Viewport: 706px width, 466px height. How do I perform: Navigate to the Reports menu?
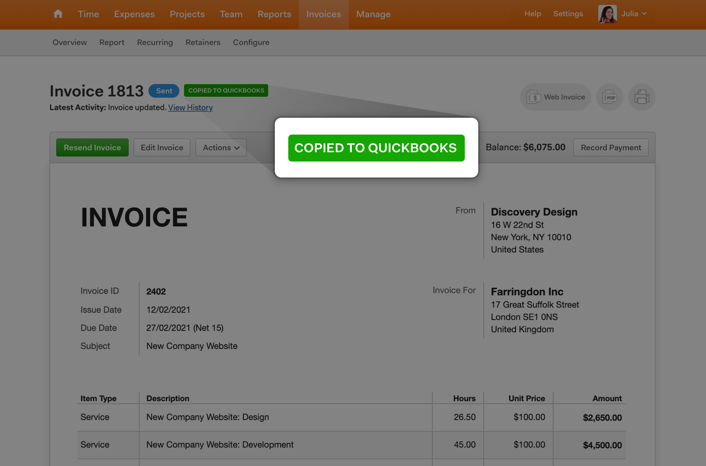click(x=274, y=14)
